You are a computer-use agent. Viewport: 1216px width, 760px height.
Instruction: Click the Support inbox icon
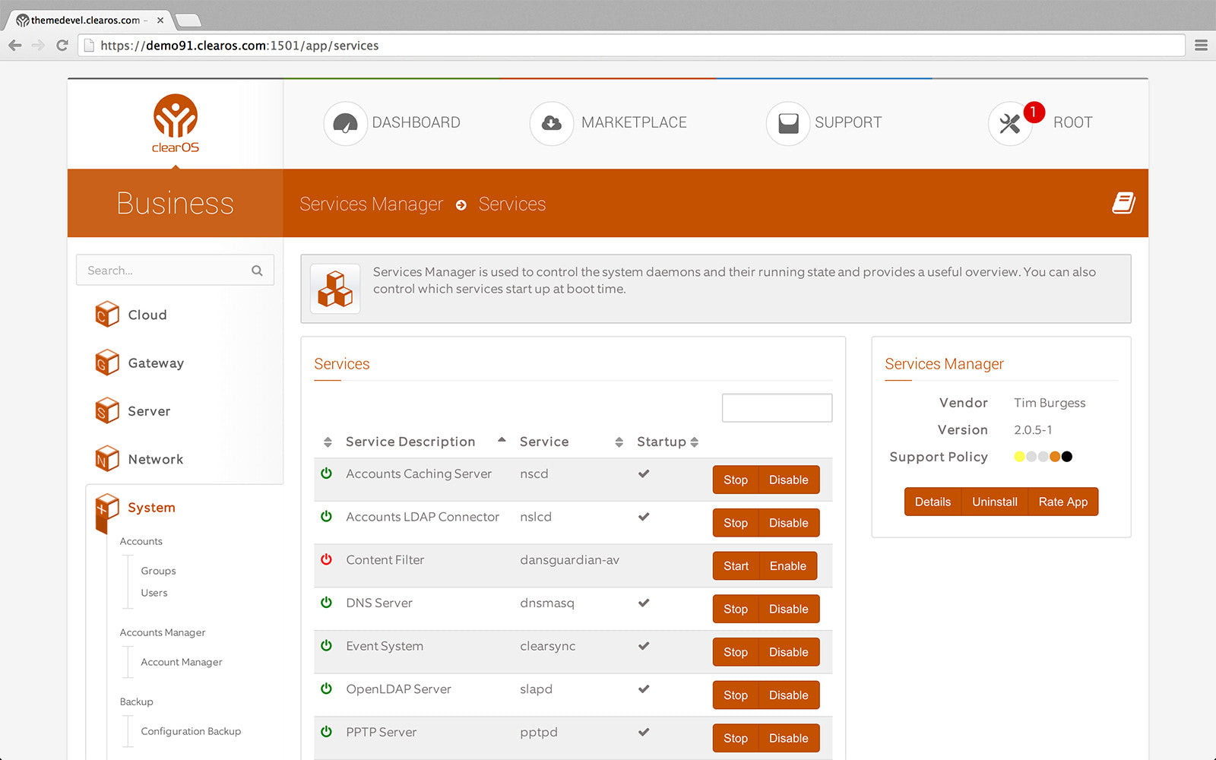[x=788, y=123]
